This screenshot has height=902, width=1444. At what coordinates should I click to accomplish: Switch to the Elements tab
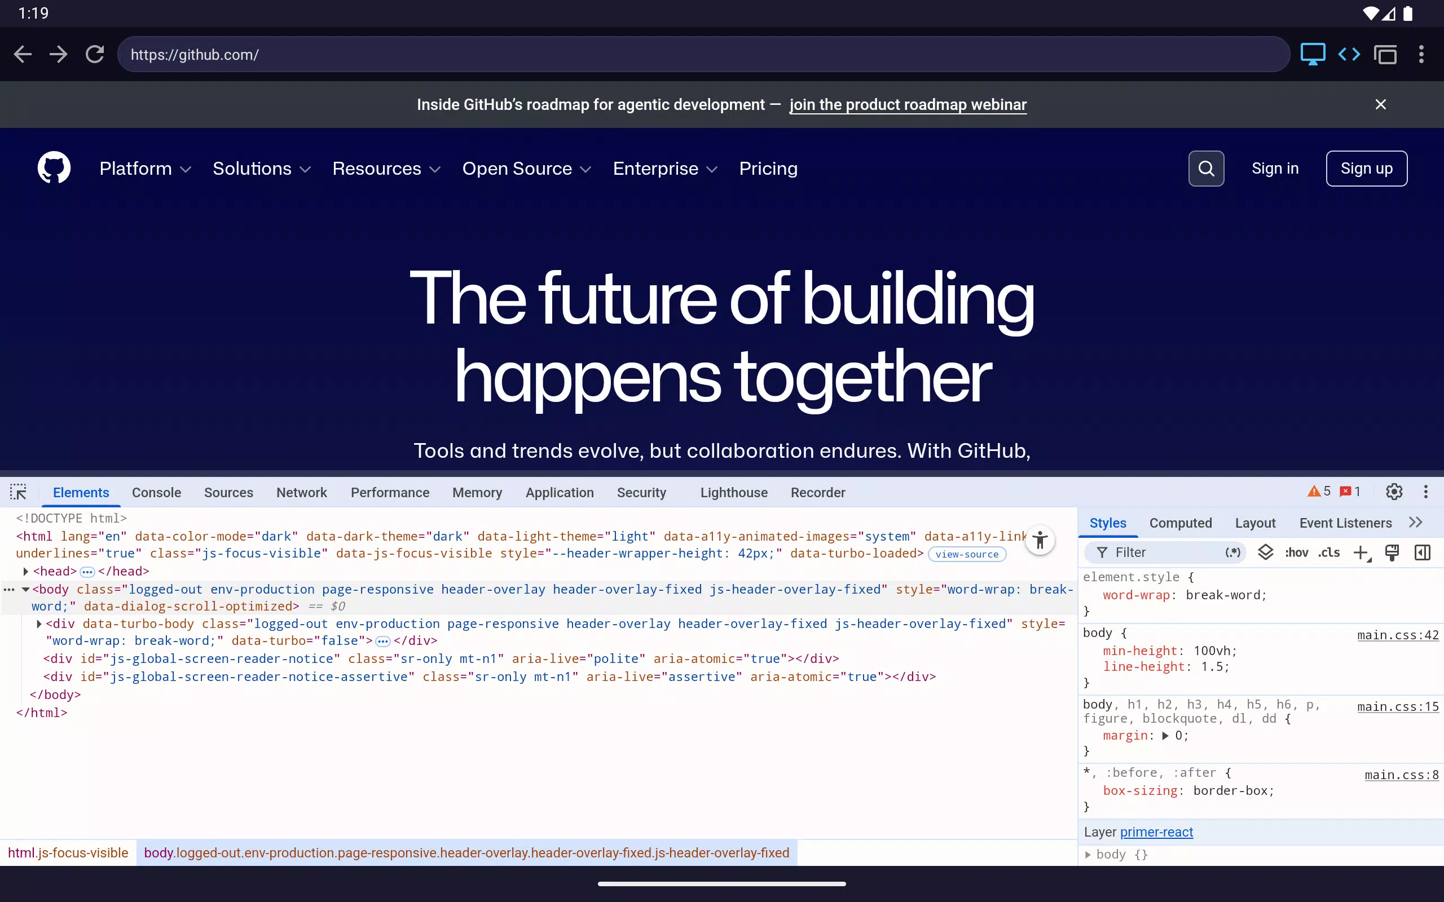(81, 492)
